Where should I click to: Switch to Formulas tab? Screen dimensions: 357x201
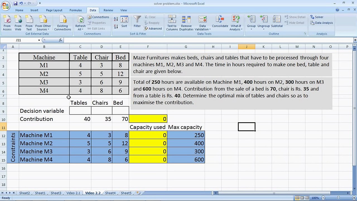76,10
